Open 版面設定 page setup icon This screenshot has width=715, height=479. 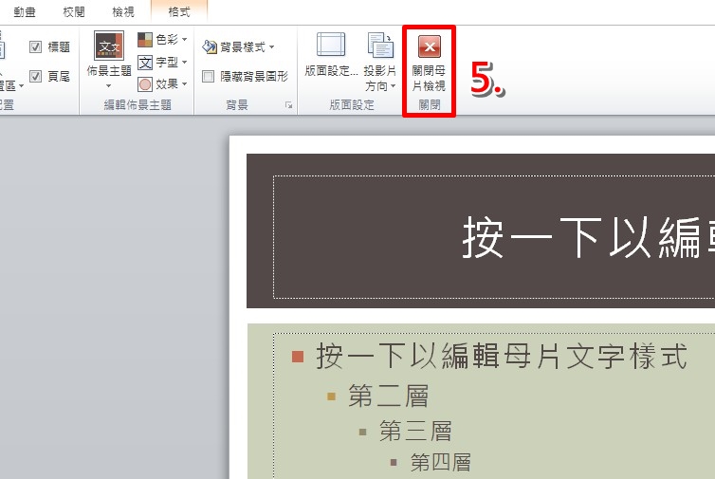pos(331,55)
